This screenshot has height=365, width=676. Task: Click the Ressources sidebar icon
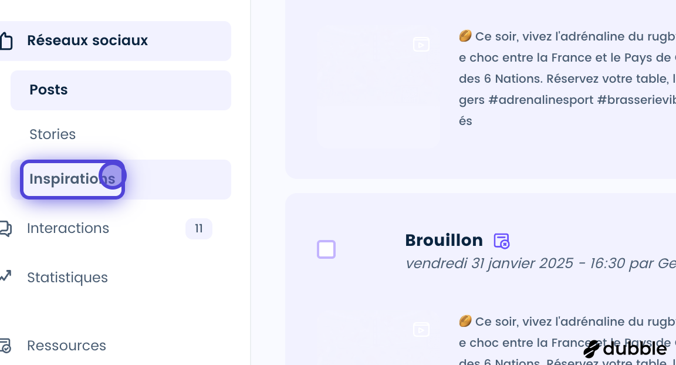6,345
